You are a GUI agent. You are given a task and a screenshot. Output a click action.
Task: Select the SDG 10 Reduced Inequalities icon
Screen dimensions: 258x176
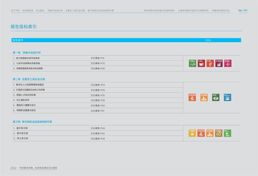[x=228, y=64]
